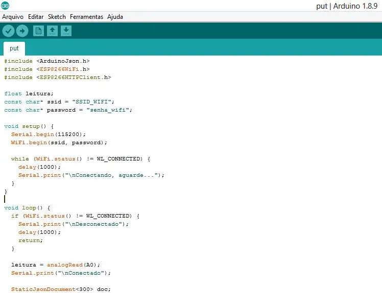Click the "senha_wifi" string value

[108, 110]
